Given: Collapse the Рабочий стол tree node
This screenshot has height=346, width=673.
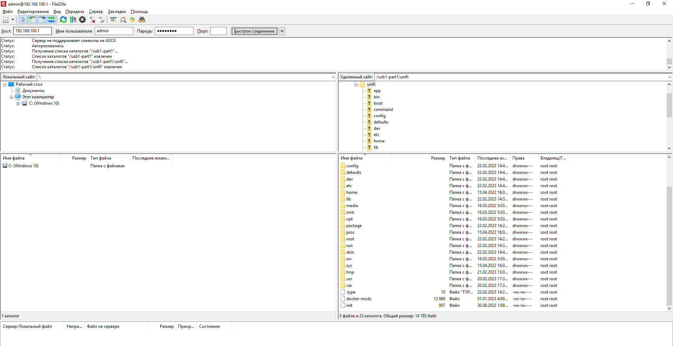Looking at the screenshot, I should [5, 84].
